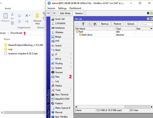The width and height of the screenshot is (153, 118).
Task: Open Files in sidebar
Action: click(62, 77)
